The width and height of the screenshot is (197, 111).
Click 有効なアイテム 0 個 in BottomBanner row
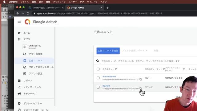point(174,78)
